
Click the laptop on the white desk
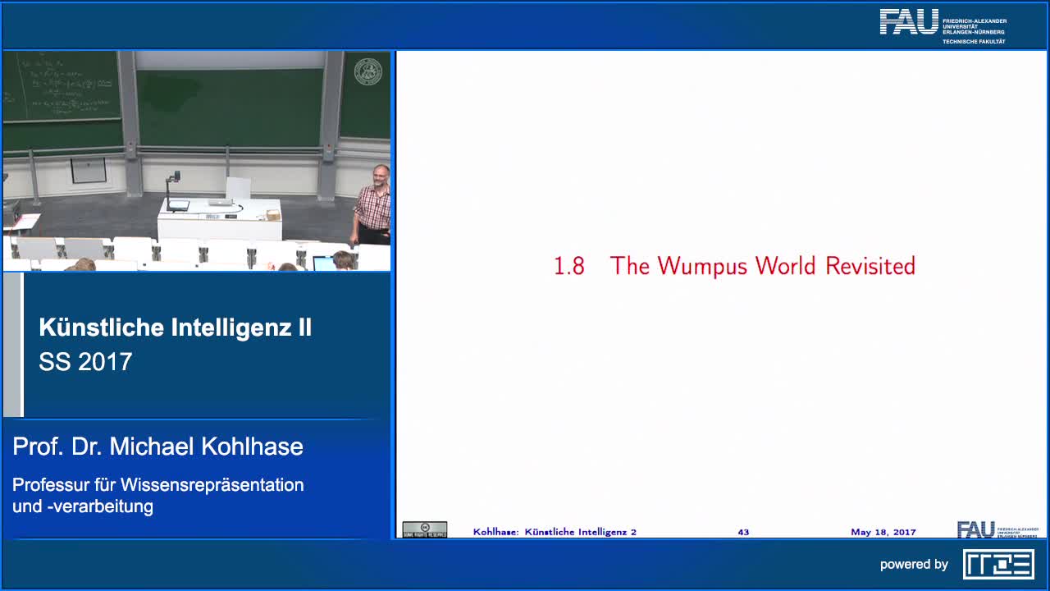point(220,201)
